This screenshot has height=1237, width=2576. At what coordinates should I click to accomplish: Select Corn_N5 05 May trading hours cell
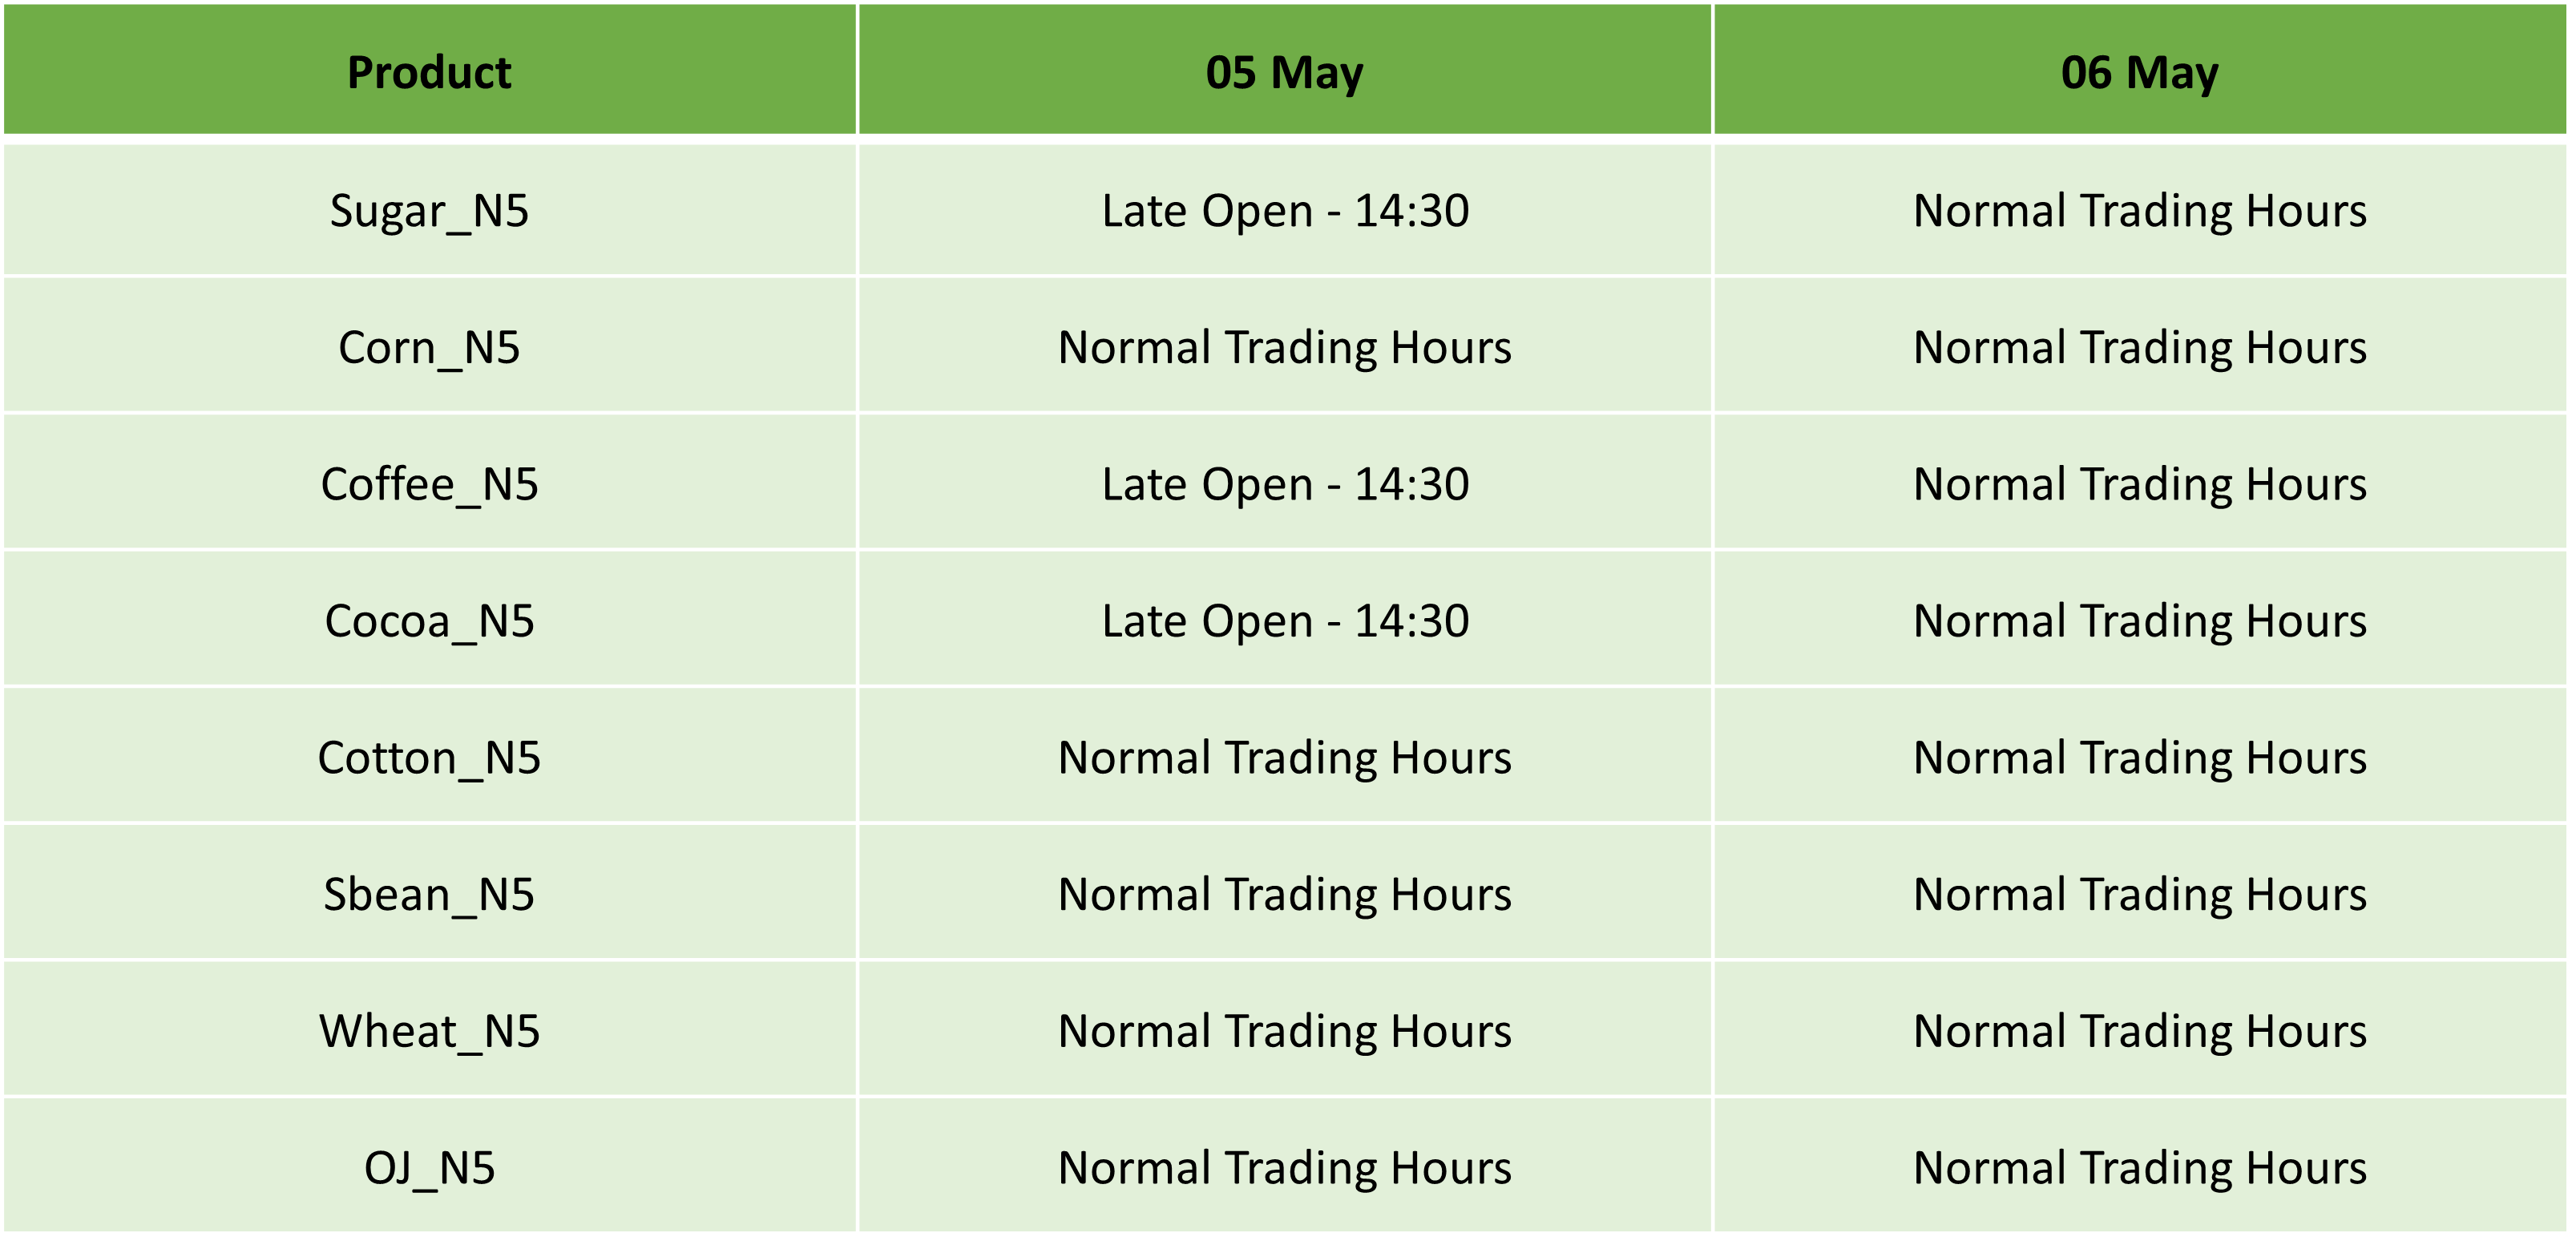pos(1285,347)
